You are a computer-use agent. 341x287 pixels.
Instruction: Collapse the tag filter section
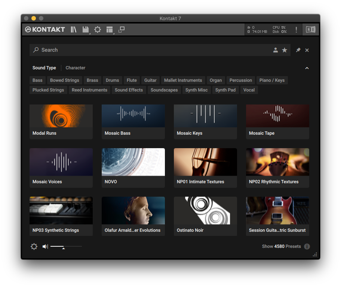307,68
